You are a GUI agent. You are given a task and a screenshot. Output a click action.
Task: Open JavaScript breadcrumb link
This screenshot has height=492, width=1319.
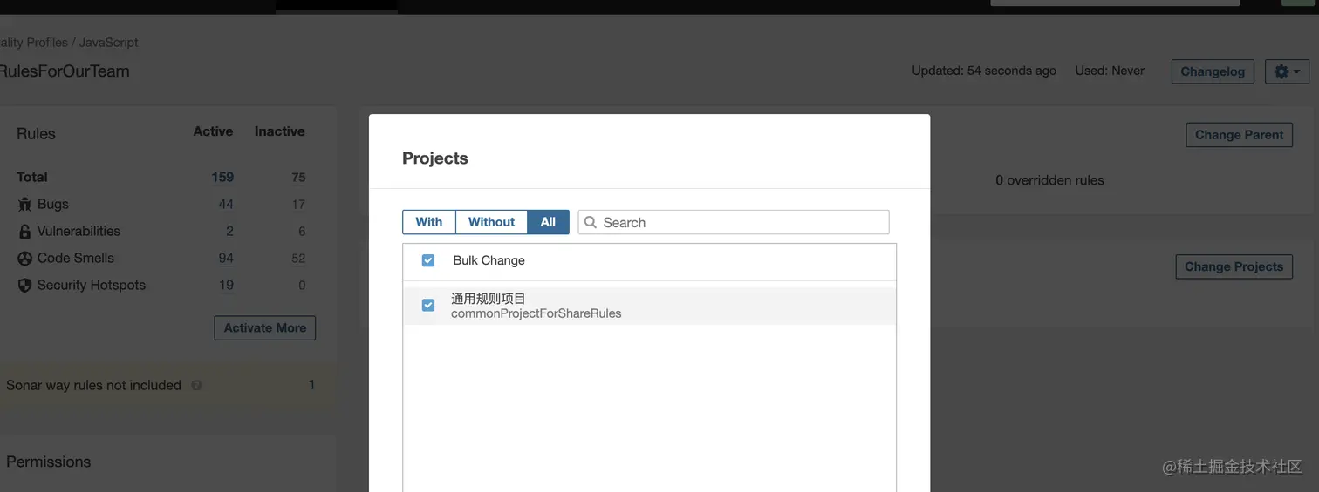click(x=109, y=43)
